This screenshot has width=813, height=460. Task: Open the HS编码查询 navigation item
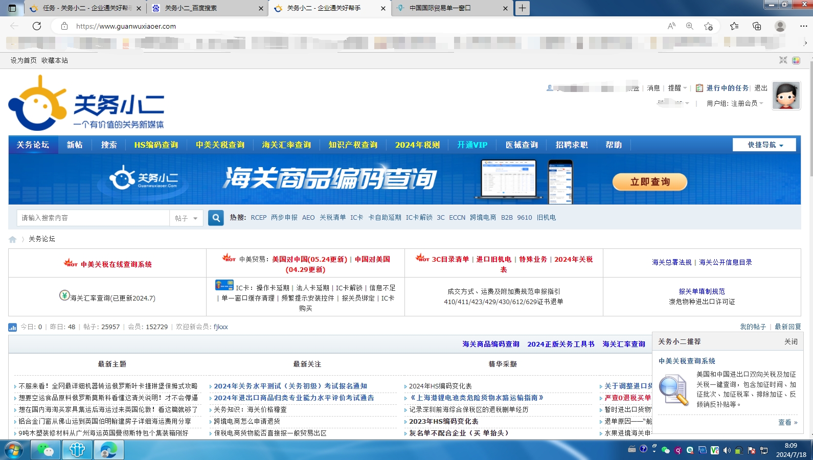(156, 145)
